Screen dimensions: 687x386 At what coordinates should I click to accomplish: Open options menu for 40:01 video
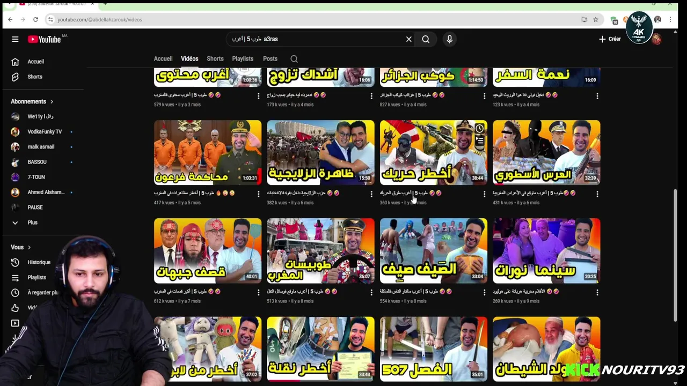(x=258, y=293)
